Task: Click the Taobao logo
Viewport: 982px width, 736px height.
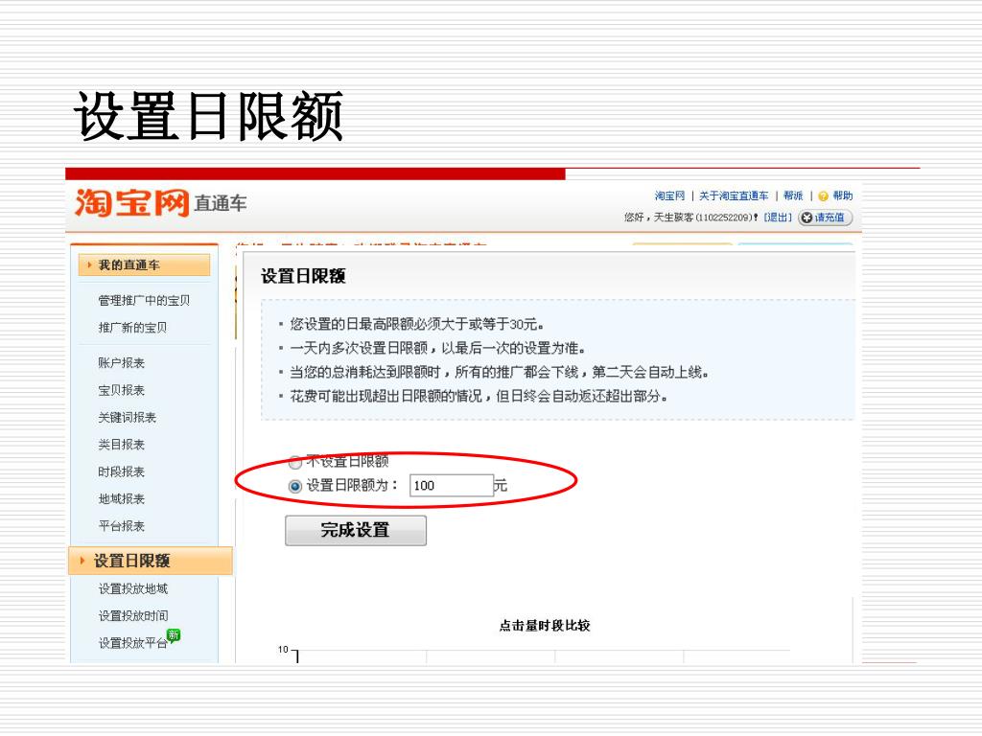Action: [131, 202]
